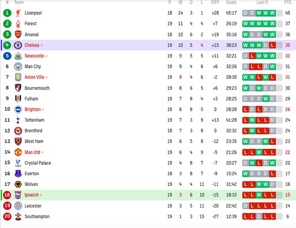Open the Newcastle team link
Screen dimensions: 296x228
(x=35, y=56)
